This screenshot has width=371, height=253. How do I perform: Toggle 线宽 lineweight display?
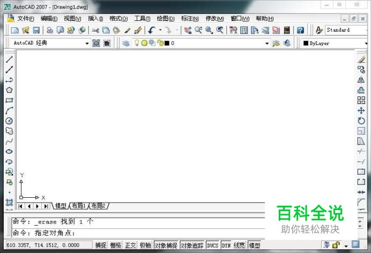[x=239, y=245]
